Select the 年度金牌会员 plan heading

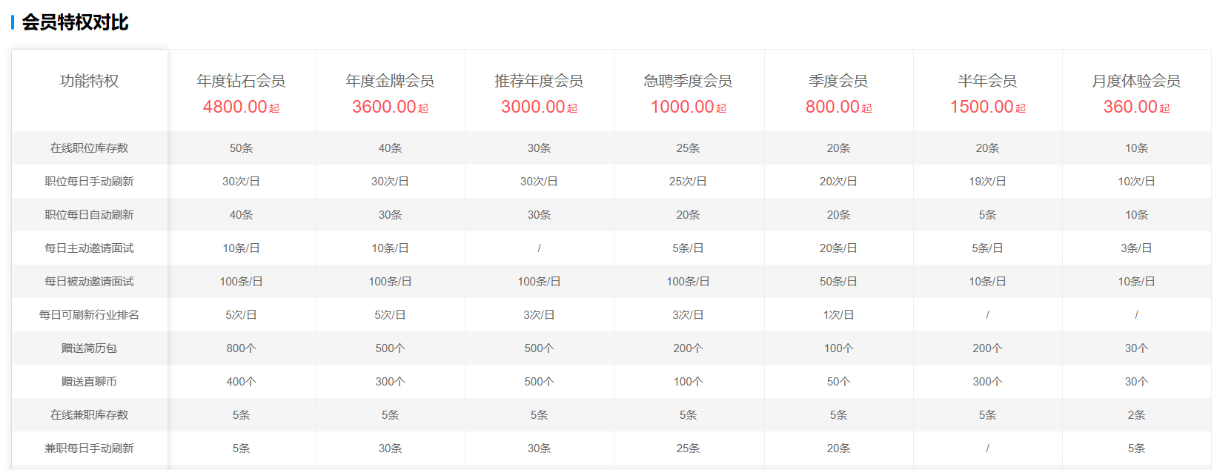[390, 81]
